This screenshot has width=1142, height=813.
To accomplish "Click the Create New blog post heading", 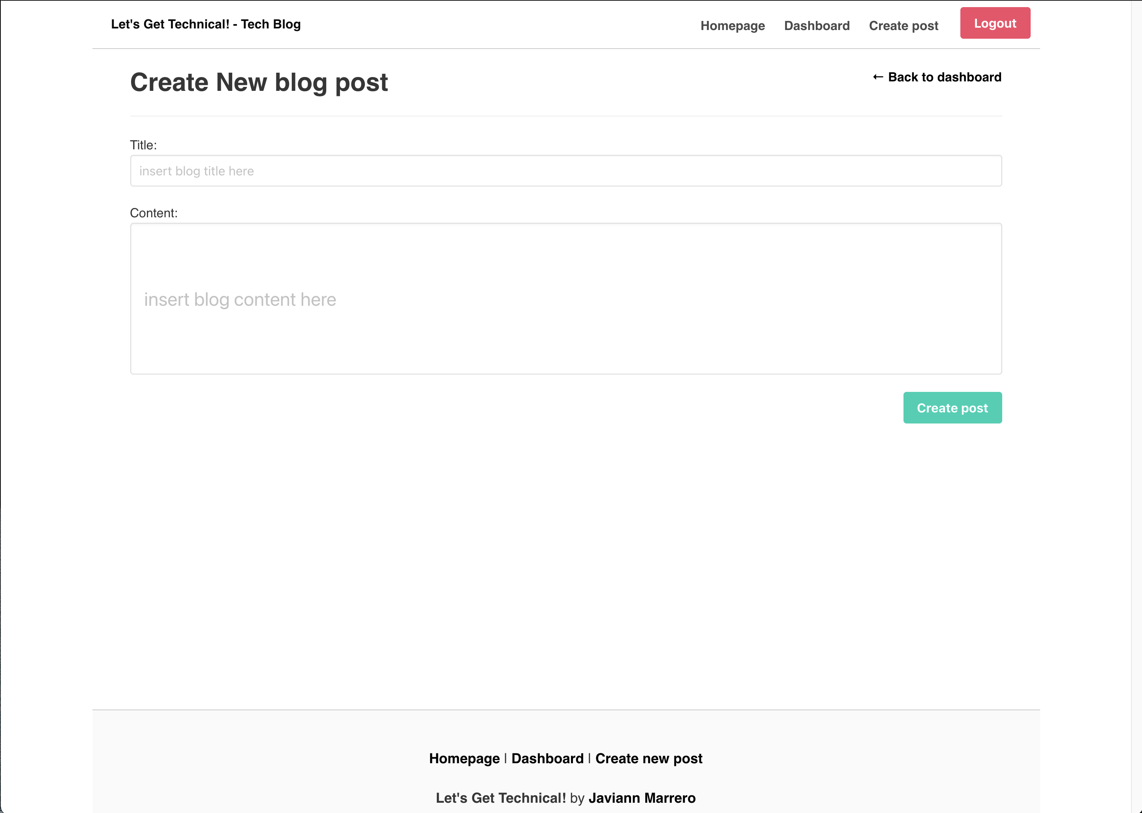I will coord(259,82).
